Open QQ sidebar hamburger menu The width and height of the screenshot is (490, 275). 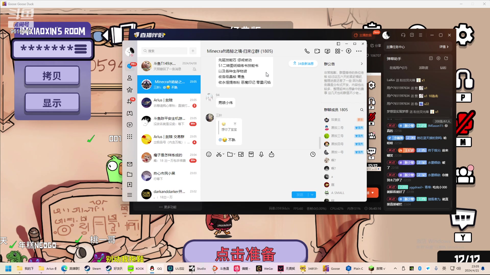(x=130, y=195)
